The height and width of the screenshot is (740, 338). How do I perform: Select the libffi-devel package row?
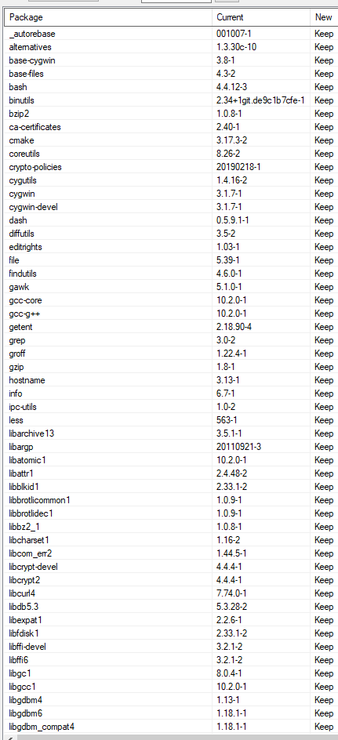[172, 647]
